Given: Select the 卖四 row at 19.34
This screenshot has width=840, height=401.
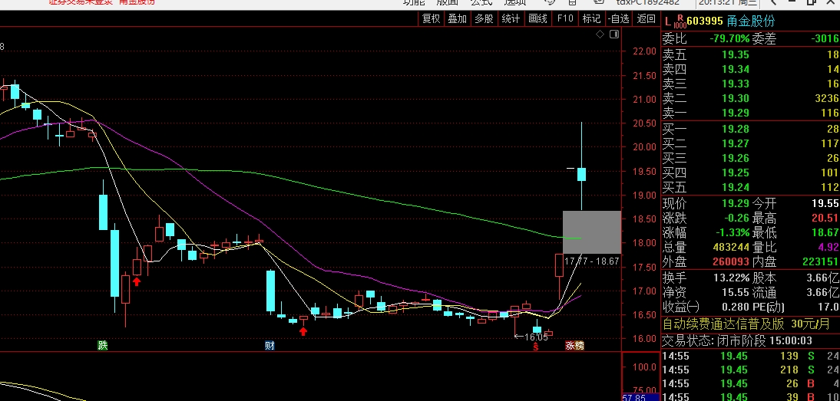Looking at the screenshot, I should [750, 69].
